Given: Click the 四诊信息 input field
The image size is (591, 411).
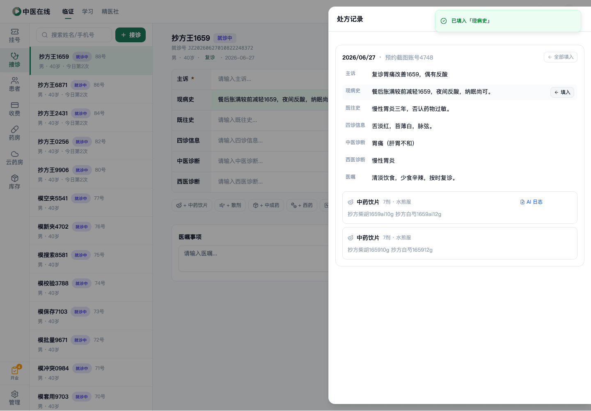Looking at the screenshot, I should (x=270, y=140).
